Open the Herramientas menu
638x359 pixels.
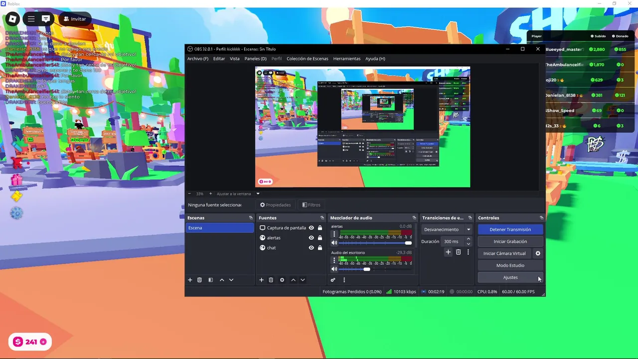click(346, 59)
